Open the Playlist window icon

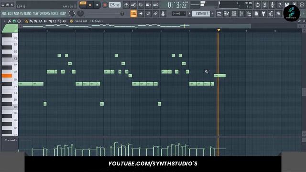point(219,14)
